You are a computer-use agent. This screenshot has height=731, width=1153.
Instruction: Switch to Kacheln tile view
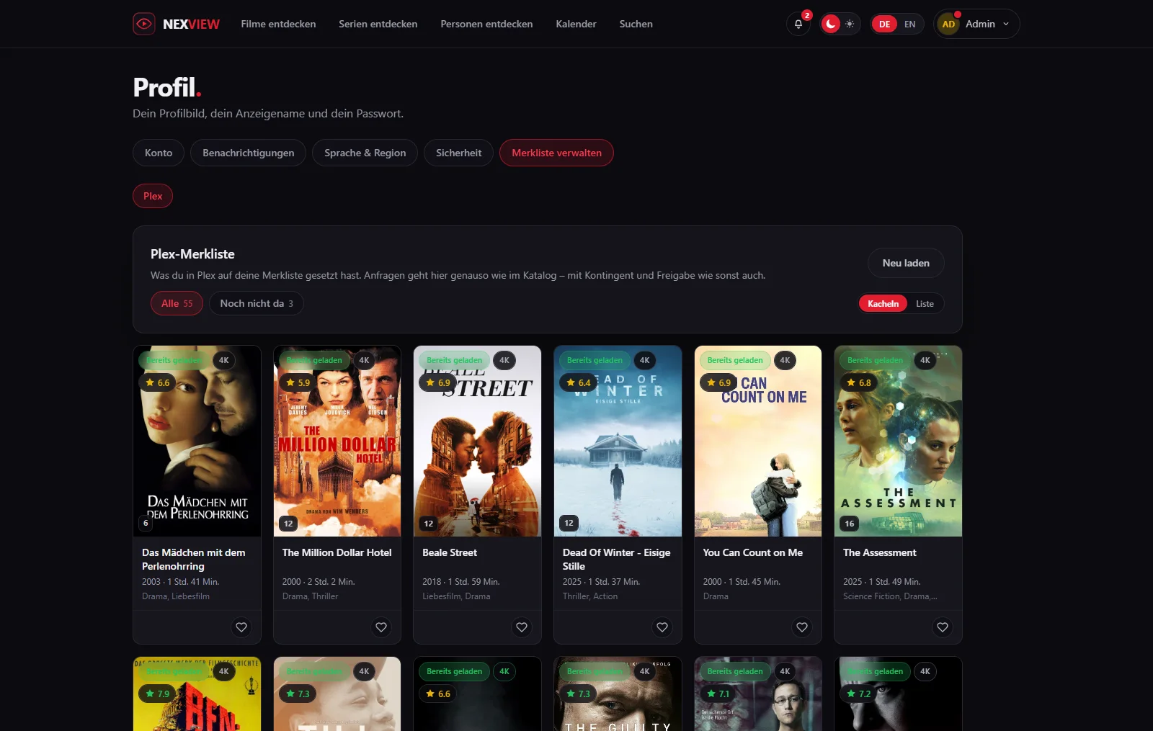coord(883,304)
